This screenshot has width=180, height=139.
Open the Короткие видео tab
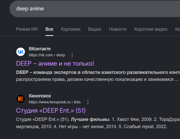click(151, 29)
